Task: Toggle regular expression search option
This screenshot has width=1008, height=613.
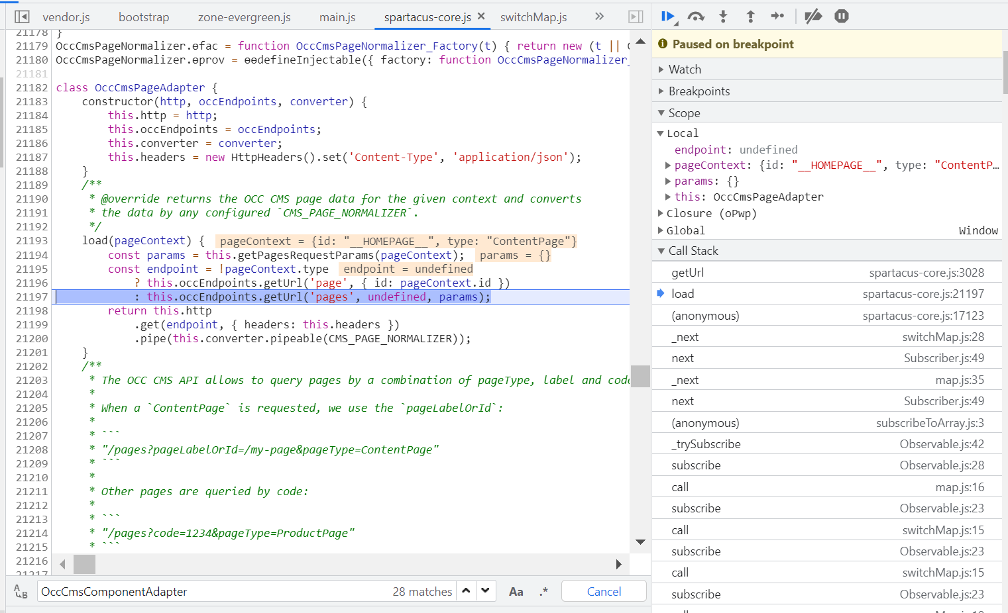Action: point(544,592)
